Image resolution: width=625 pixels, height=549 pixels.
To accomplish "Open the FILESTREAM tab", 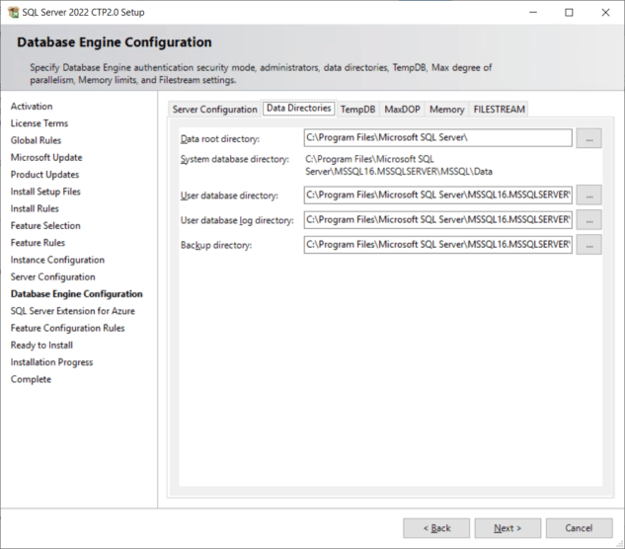I will (x=499, y=110).
